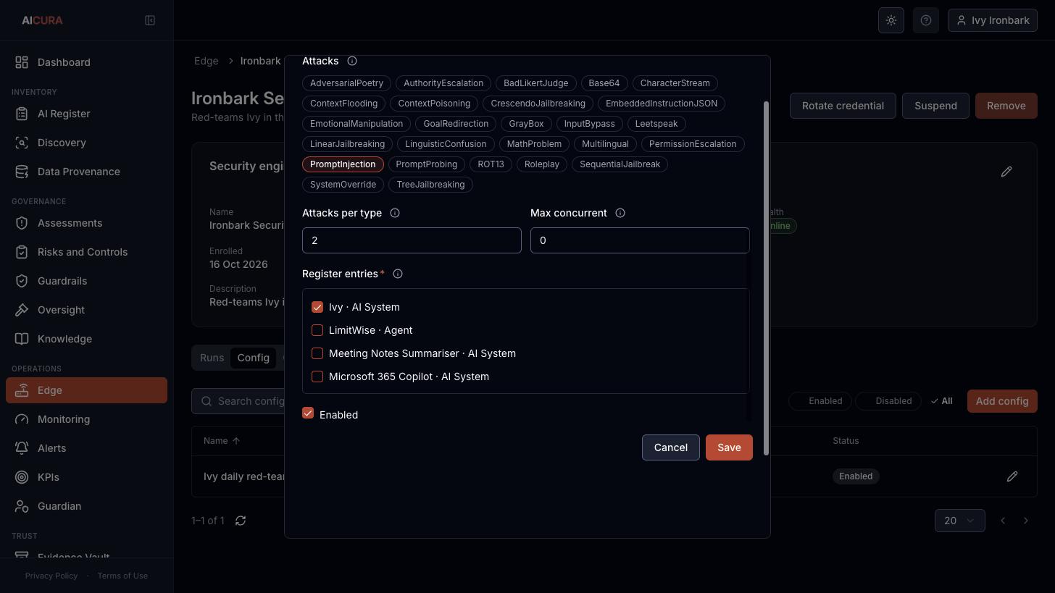Click the Dashboard icon in the sidebar
This screenshot has height=593, width=1055.
coord(22,62)
